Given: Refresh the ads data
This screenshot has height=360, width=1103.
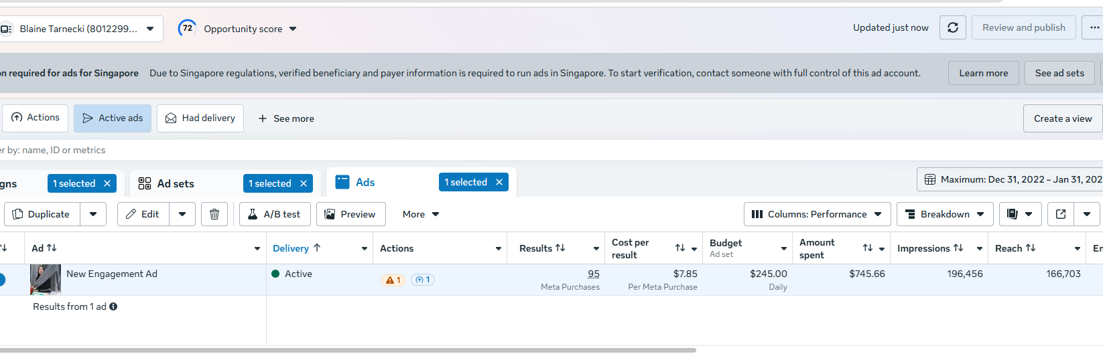Looking at the screenshot, I should click(x=953, y=27).
